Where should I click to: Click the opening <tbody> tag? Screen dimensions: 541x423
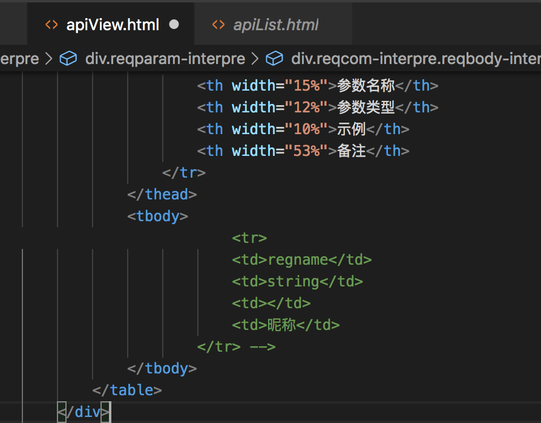[x=158, y=216]
